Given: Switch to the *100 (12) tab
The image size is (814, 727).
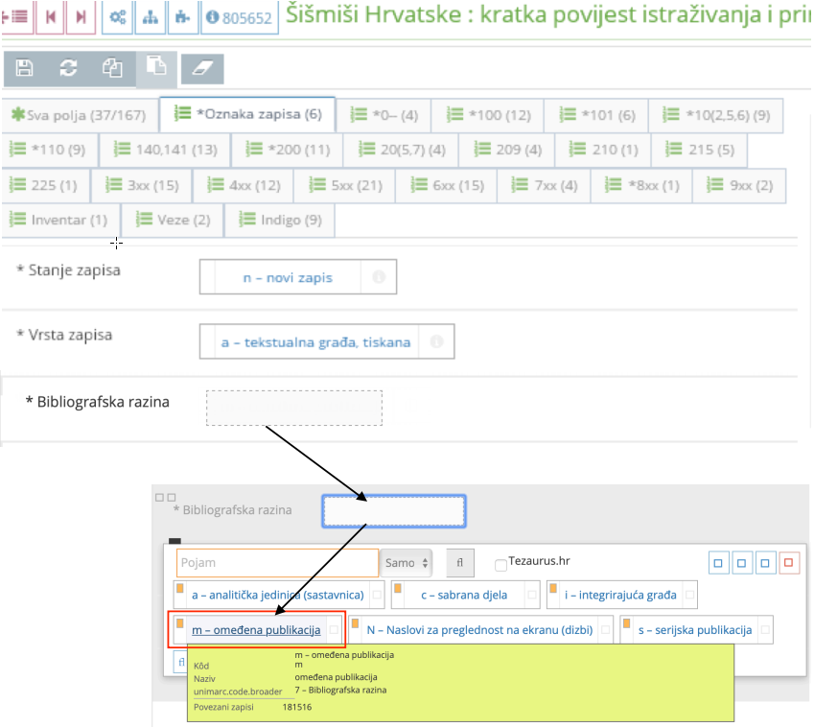Looking at the screenshot, I should (489, 115).
